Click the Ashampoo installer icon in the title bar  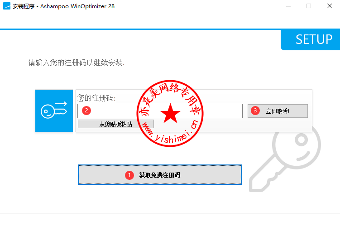point(7,6)
